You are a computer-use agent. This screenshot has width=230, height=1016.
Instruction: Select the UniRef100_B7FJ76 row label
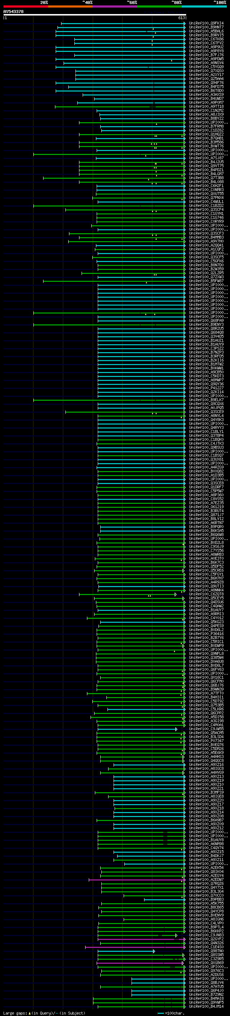(206, 55)
